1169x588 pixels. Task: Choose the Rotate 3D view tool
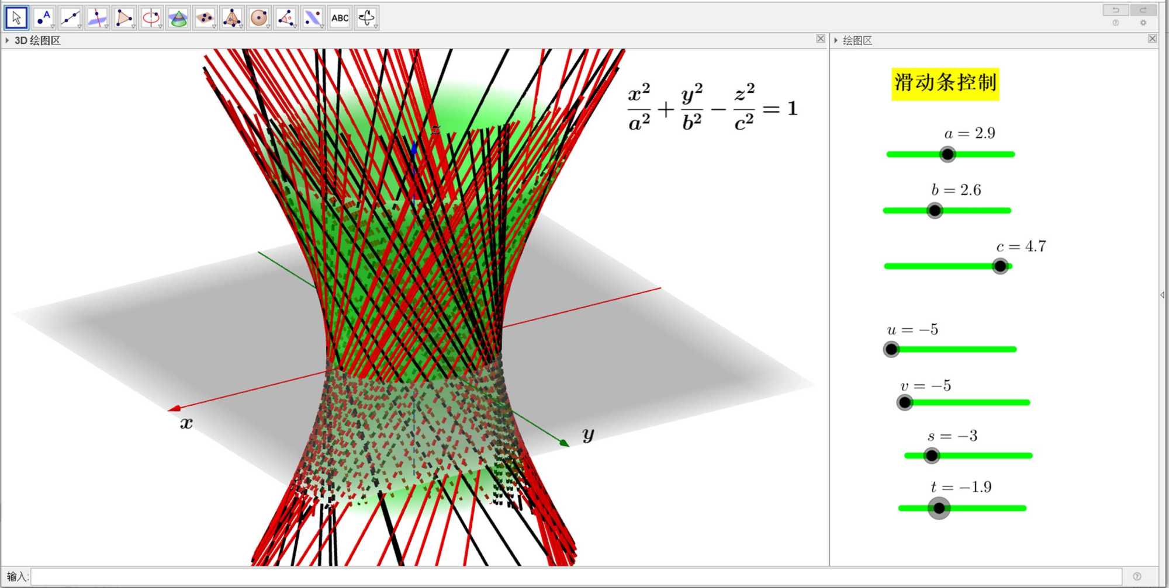tap(367, 18)
